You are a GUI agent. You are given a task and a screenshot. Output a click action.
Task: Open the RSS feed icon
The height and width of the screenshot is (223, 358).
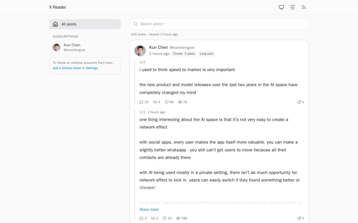pos(304,7)
